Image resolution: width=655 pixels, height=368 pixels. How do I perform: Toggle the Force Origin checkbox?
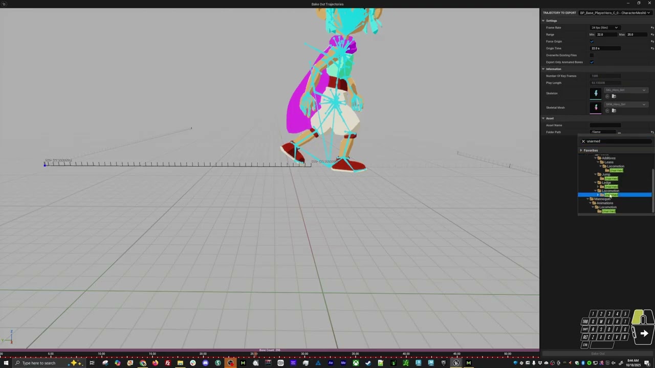(592, 41)
